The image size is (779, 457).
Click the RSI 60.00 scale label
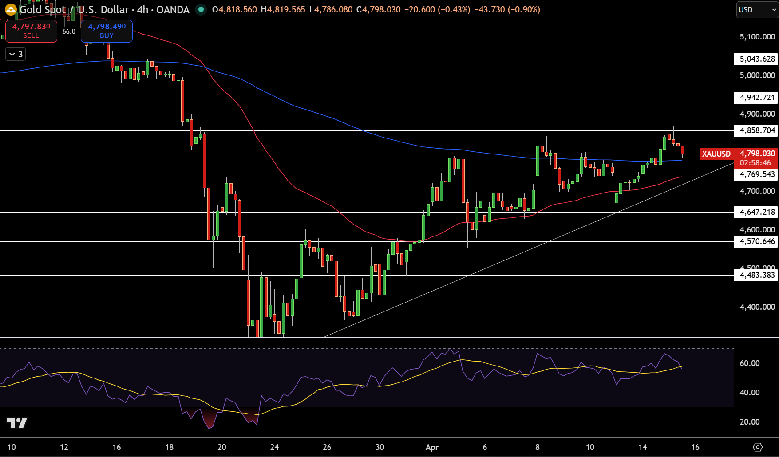750,363
